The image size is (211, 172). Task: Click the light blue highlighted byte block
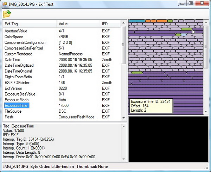pyautogui.click(x=184, y=35)
